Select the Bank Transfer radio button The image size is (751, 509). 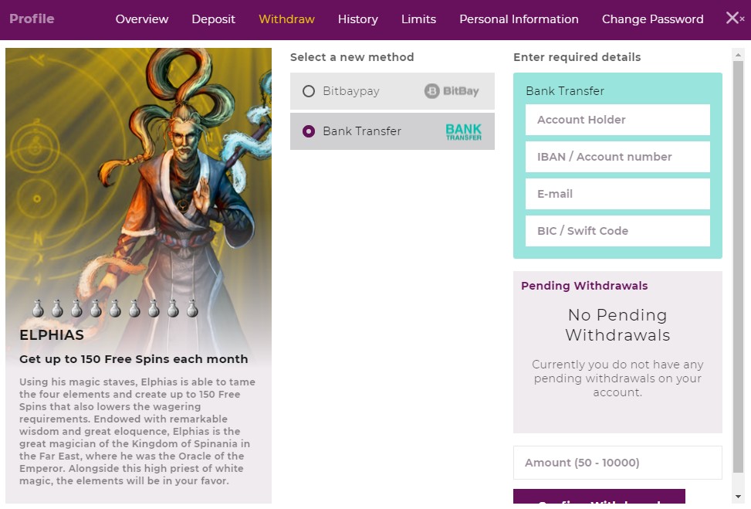[309, 131]
